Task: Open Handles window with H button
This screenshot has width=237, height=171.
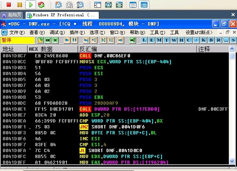Action: (x=181, y=40)
